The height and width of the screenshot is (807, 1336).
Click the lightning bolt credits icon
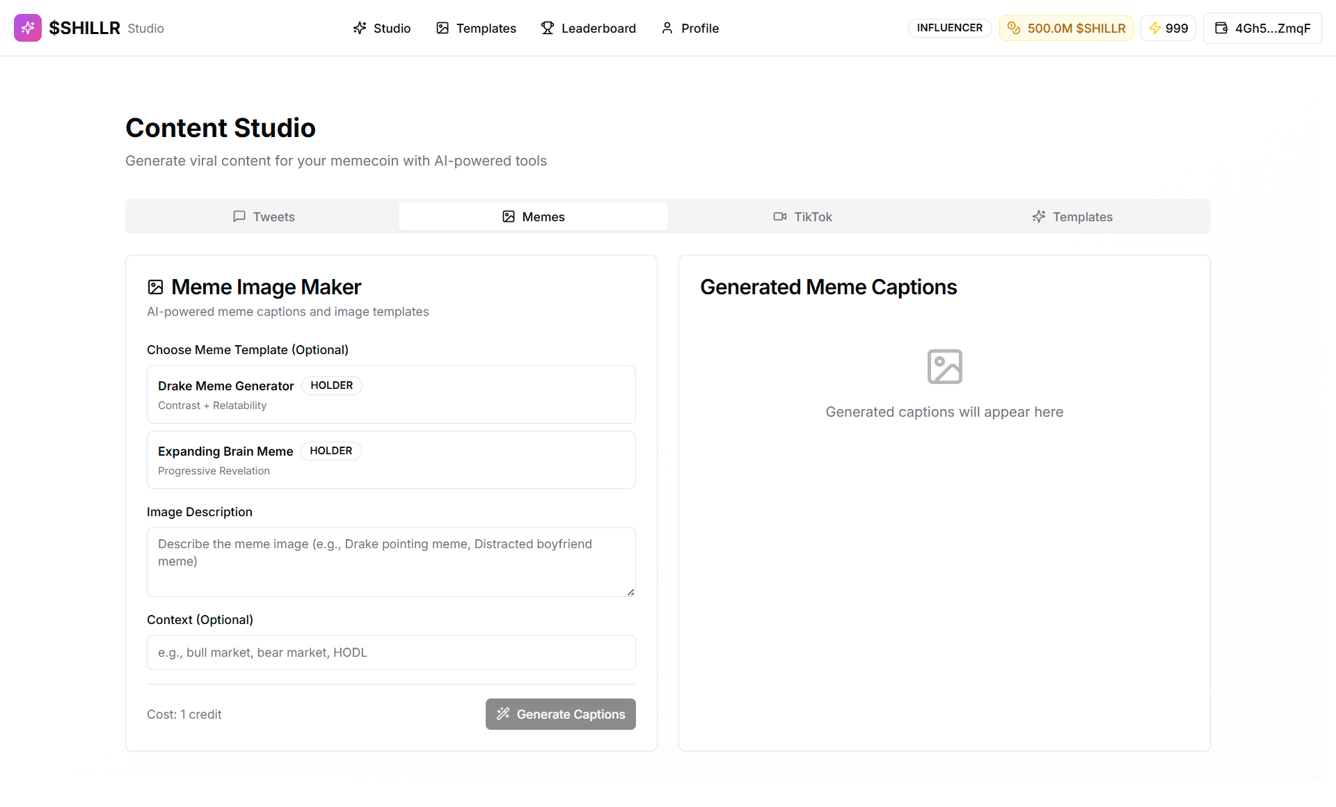click(x=1155, y=28)
